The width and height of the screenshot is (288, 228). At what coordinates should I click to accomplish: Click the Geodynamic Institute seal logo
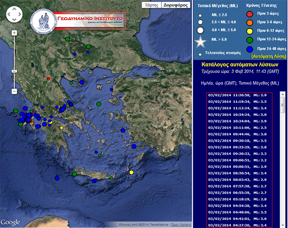coord(43,20)
